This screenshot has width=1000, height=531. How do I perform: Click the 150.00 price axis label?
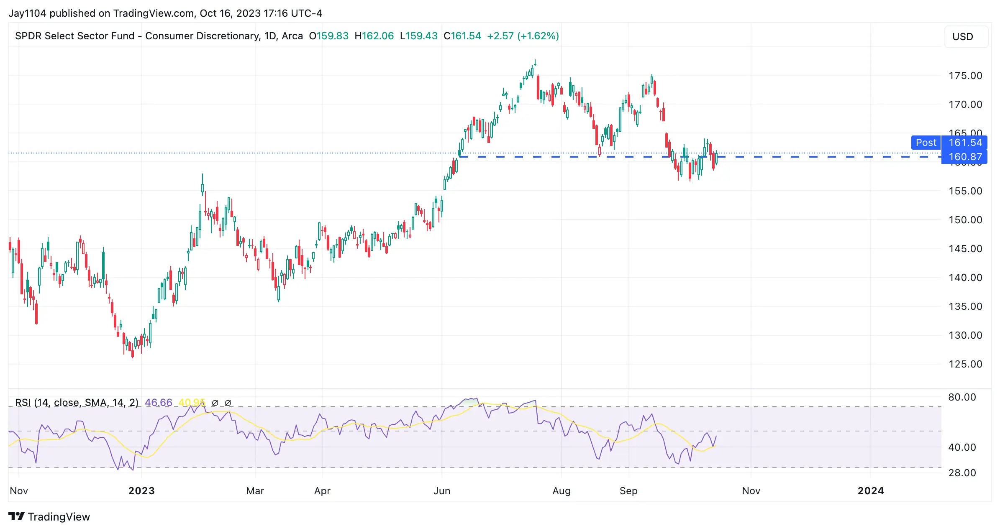[965, 220]
